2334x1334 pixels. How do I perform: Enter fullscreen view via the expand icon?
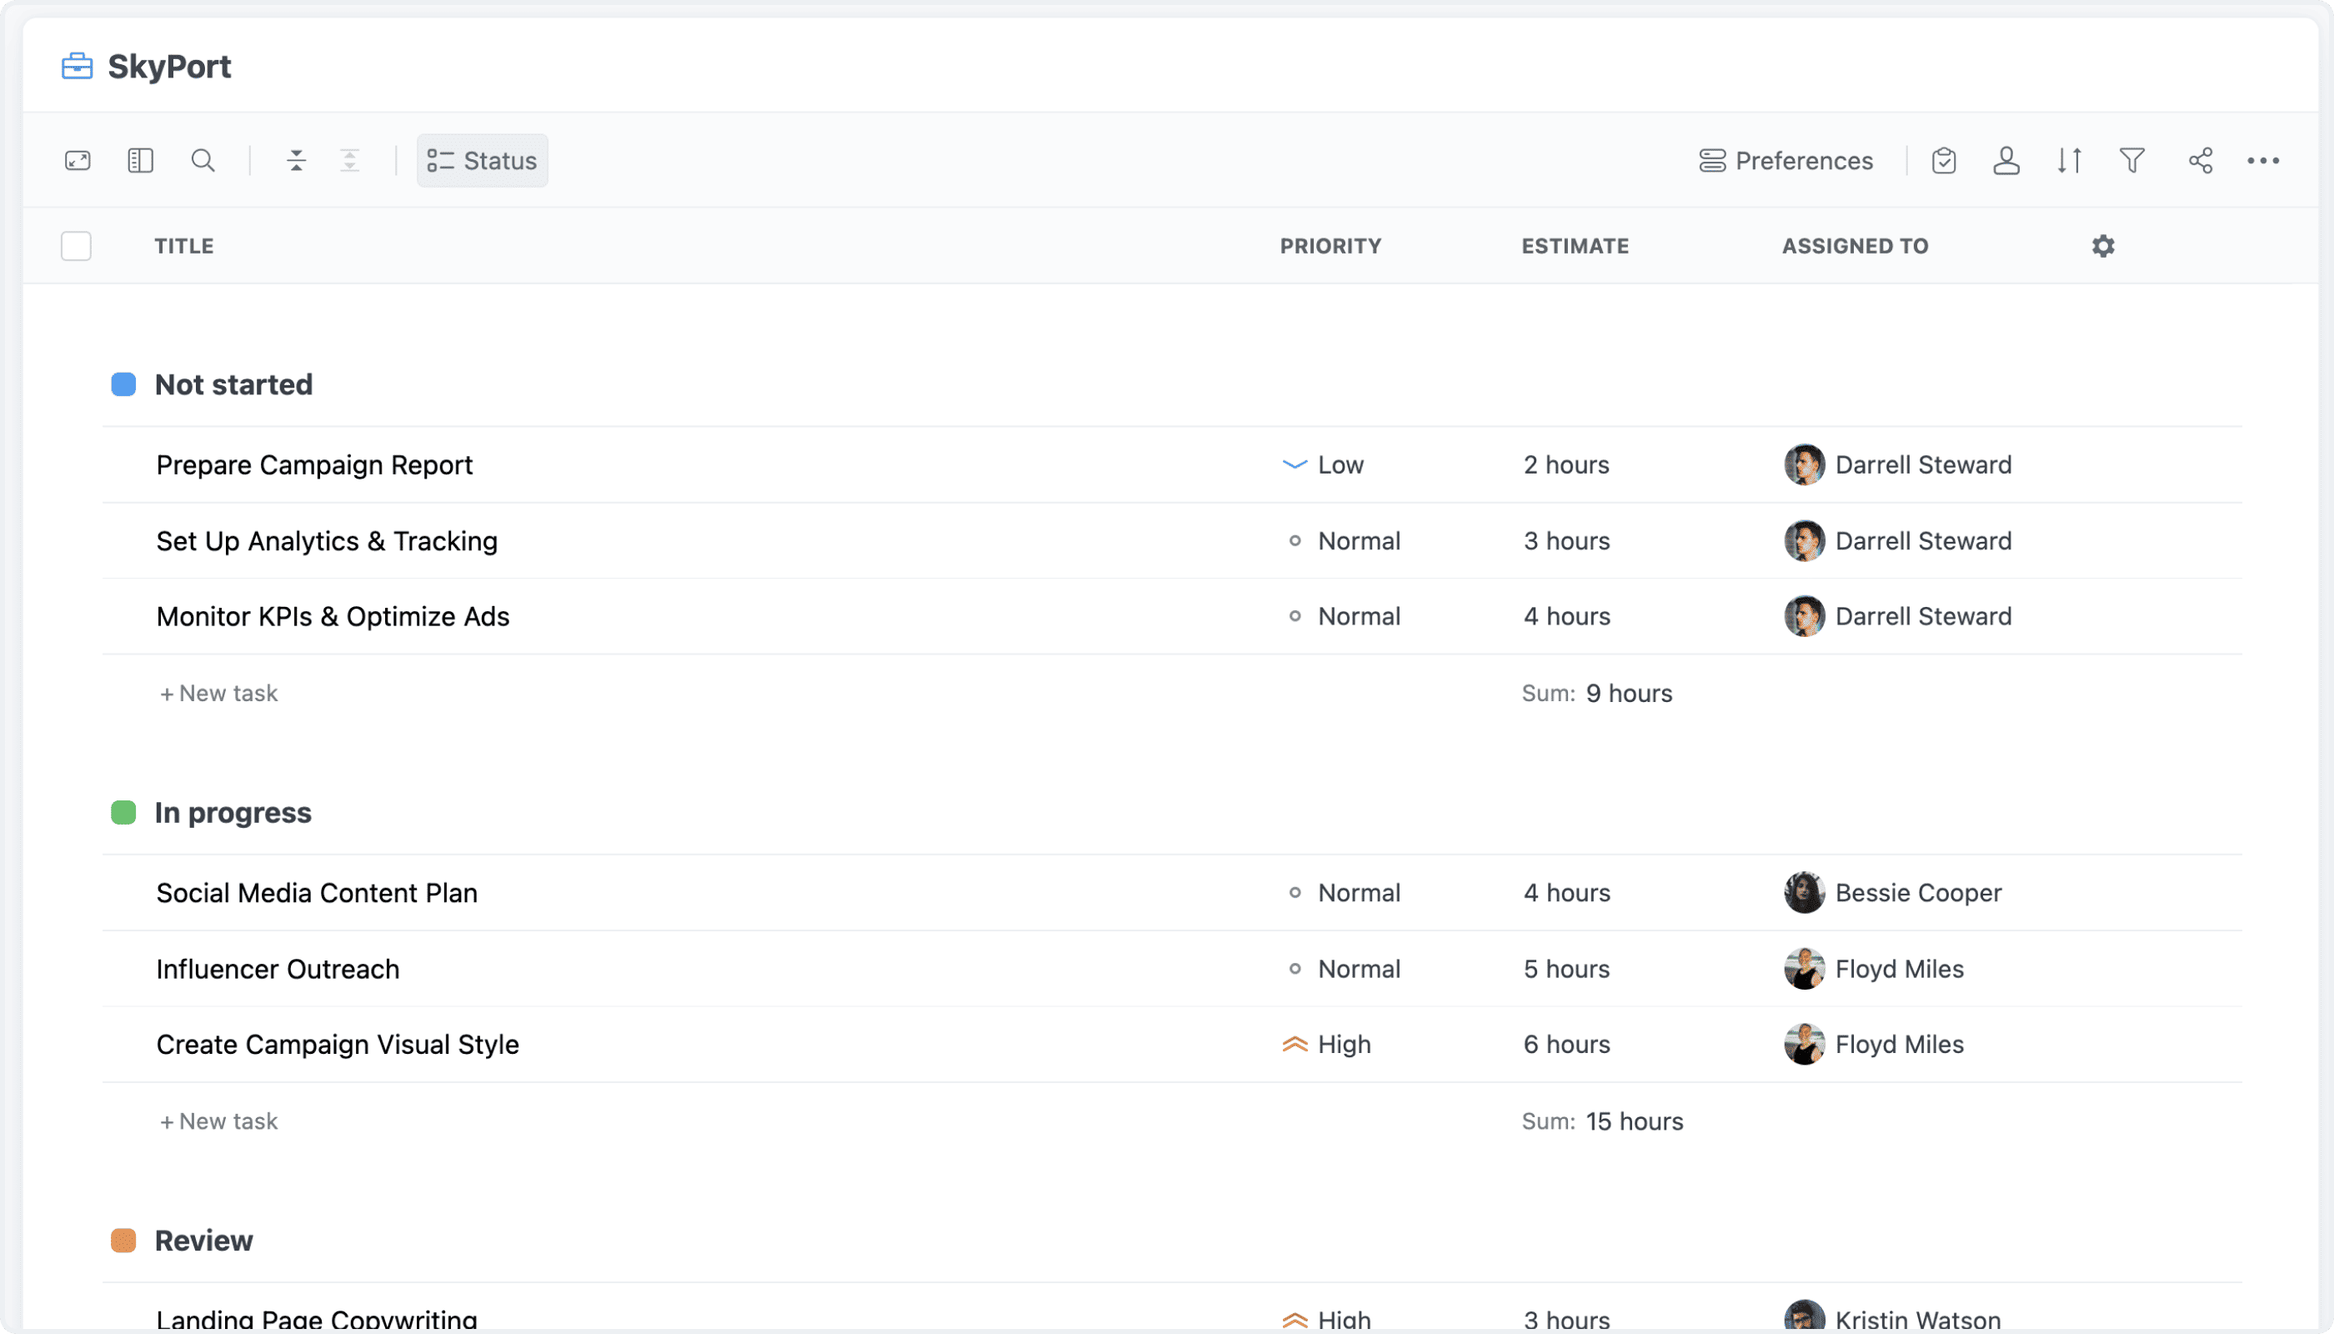(78, 160)
